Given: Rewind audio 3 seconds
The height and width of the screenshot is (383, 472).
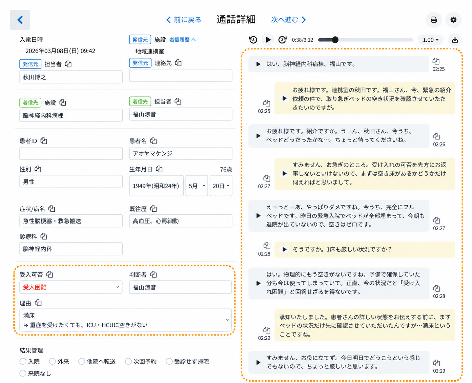Looking at the screenshot, I should (253, 40).
